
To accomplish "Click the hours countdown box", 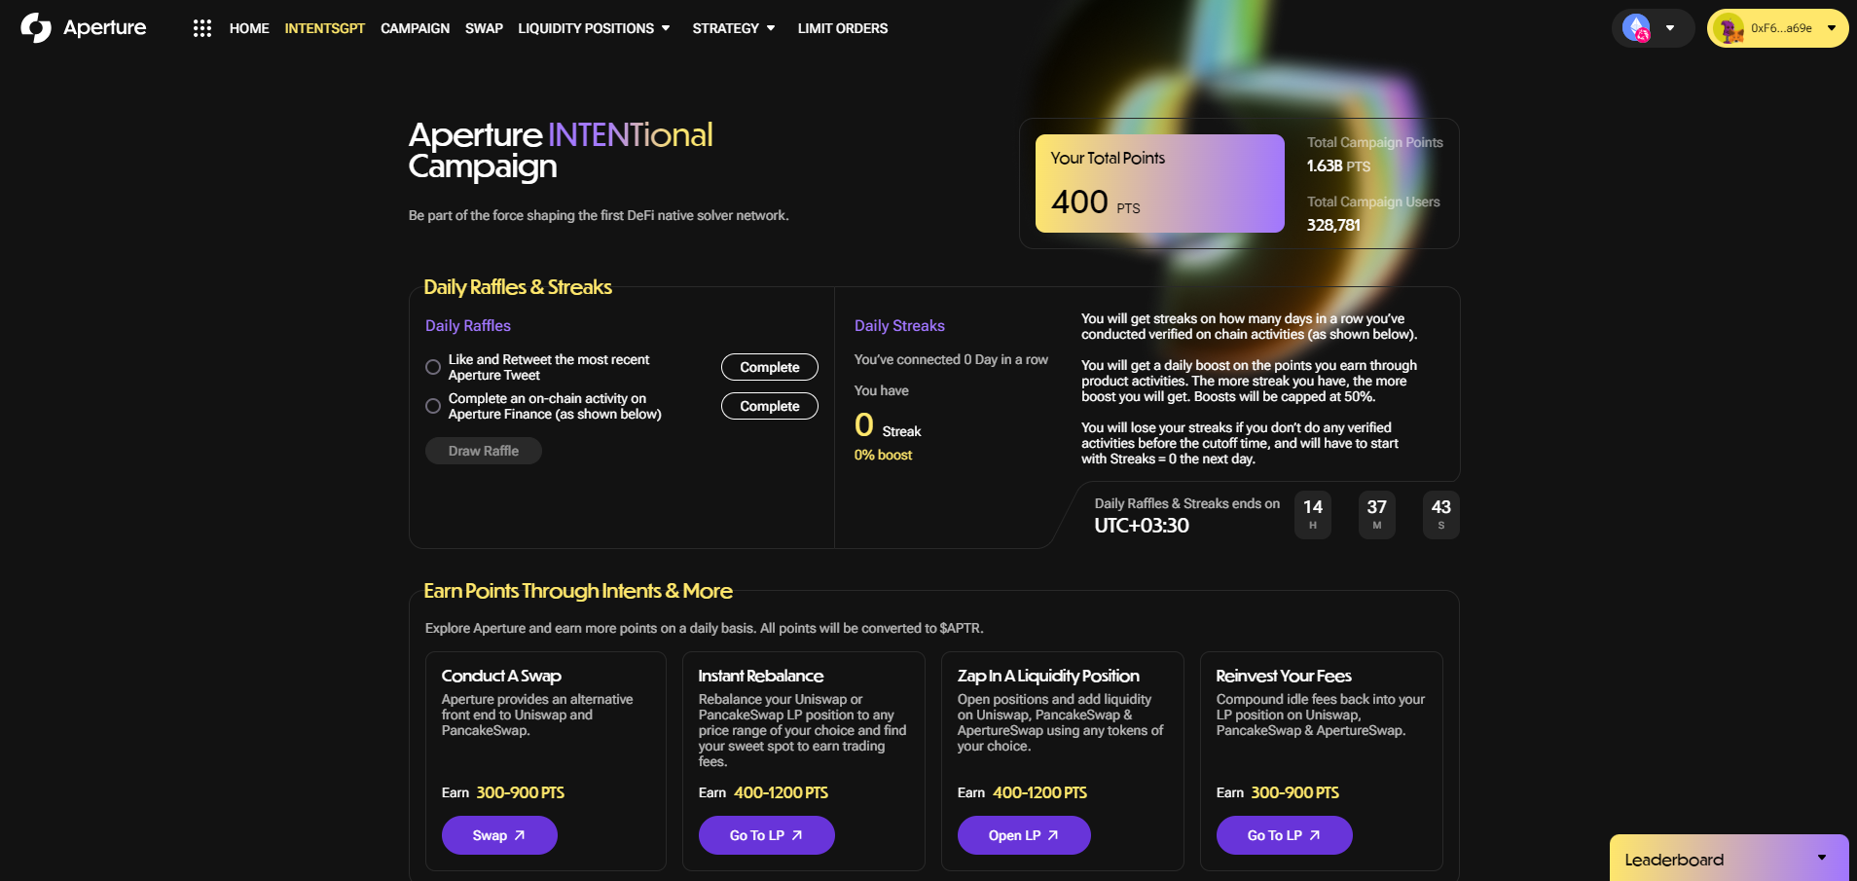I will coord(1313,514).
